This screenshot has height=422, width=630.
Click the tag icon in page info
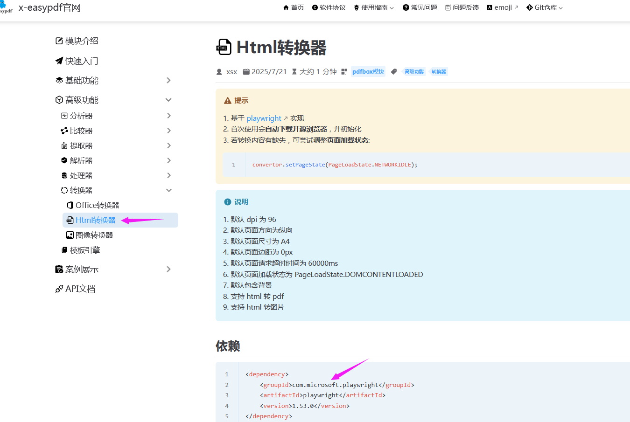point(394,72)
